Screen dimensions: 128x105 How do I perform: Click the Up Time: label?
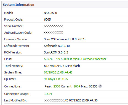tap(10, 79)
